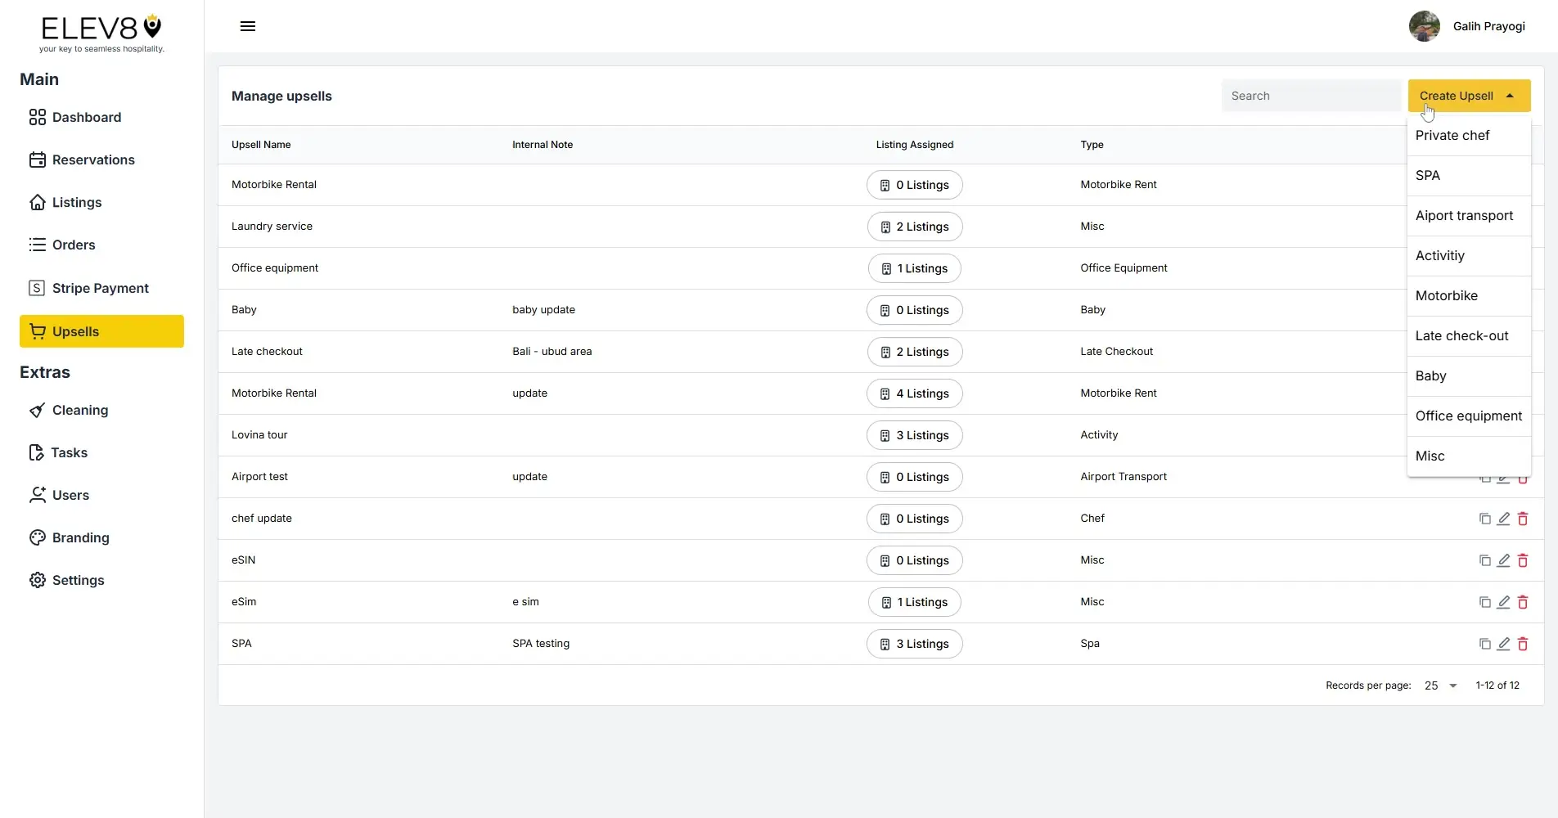Viewport: 1558px width, 818px height.
Task: Collapse the Create Upsell dropdown chevron
Action: [x=1509, y=95]
